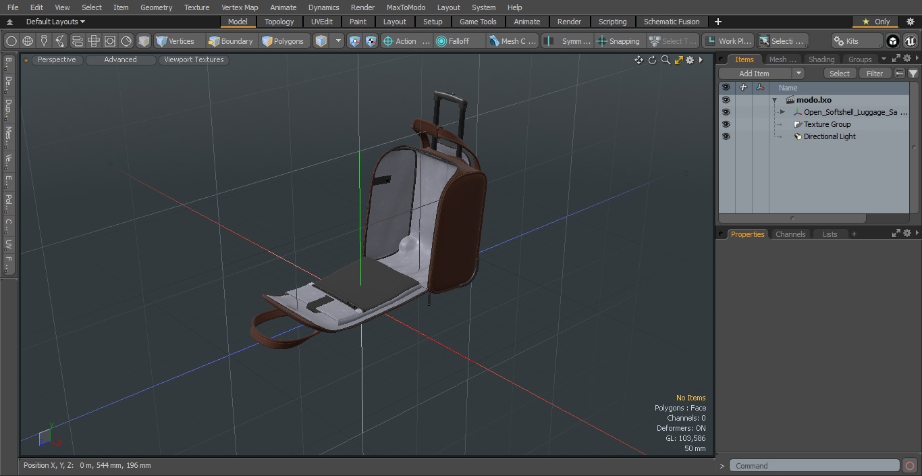Click the Items list filter funnel icon
The image size is (922, 476).
click(x=913, y=74)
